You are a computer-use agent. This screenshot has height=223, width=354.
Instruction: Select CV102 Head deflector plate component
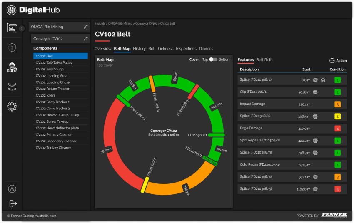60,128
